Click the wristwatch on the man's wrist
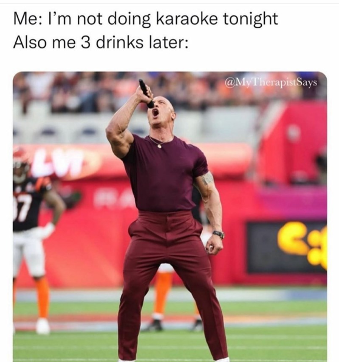This screenshot has height=362, width=339. (219, 234)
